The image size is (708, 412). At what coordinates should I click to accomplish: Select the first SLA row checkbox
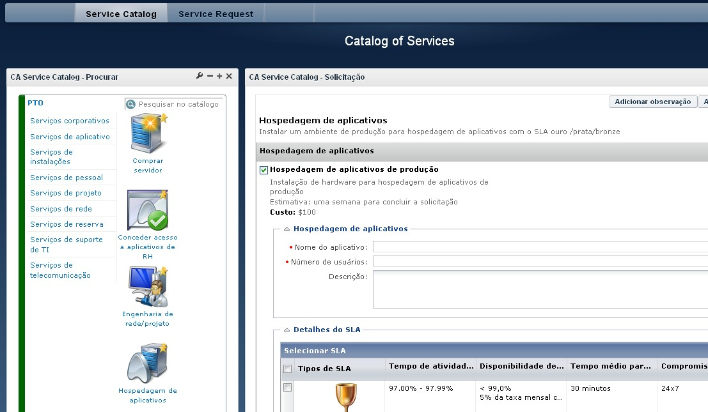pos(287,386)
